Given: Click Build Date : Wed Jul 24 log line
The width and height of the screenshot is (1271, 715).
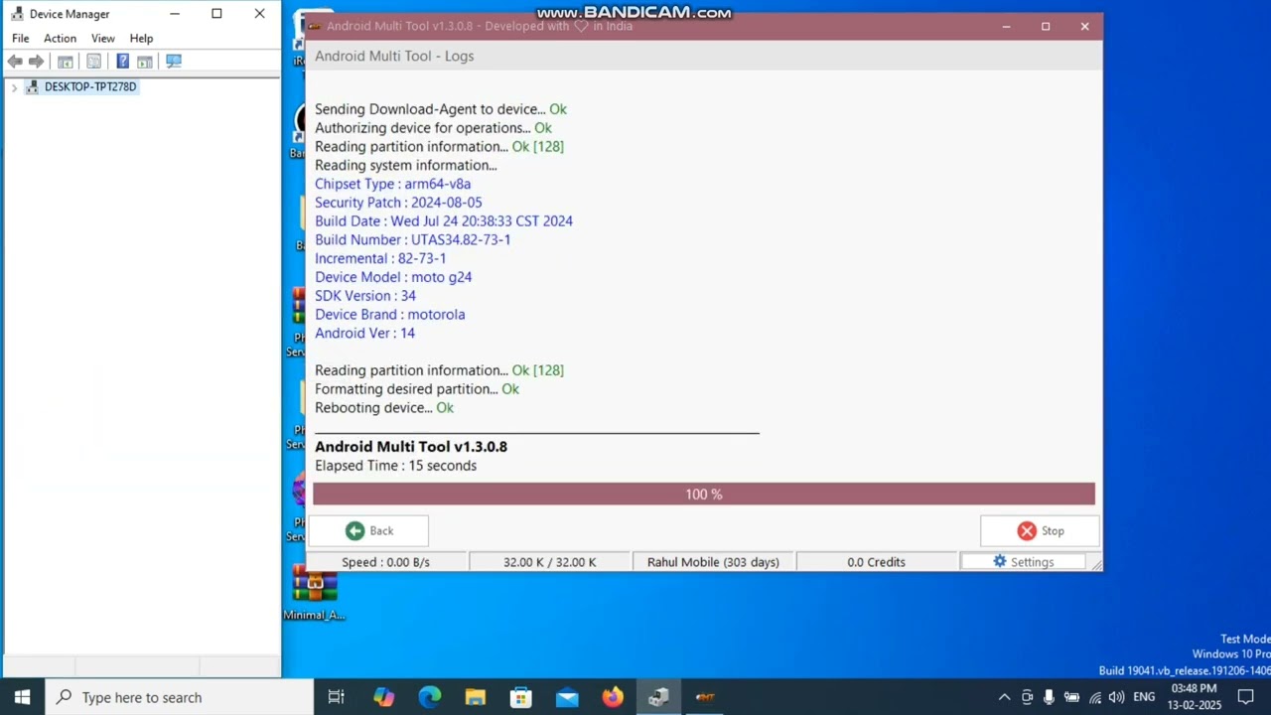Looking at the screenshot, I should point(444,221).
